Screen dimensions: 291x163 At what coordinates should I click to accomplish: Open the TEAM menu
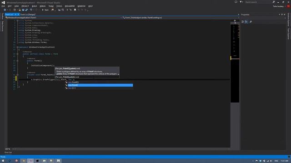[51, 6]
